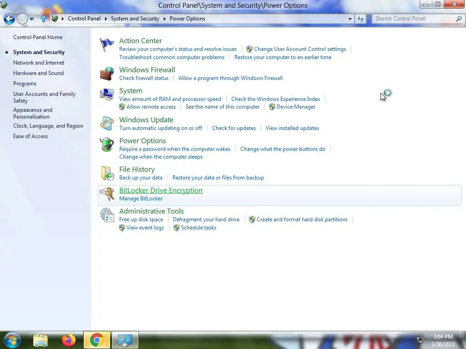Expand the arrow after Control Panel breadcrumb
This screenshot has width=466, height=349.
click(106, 19)
